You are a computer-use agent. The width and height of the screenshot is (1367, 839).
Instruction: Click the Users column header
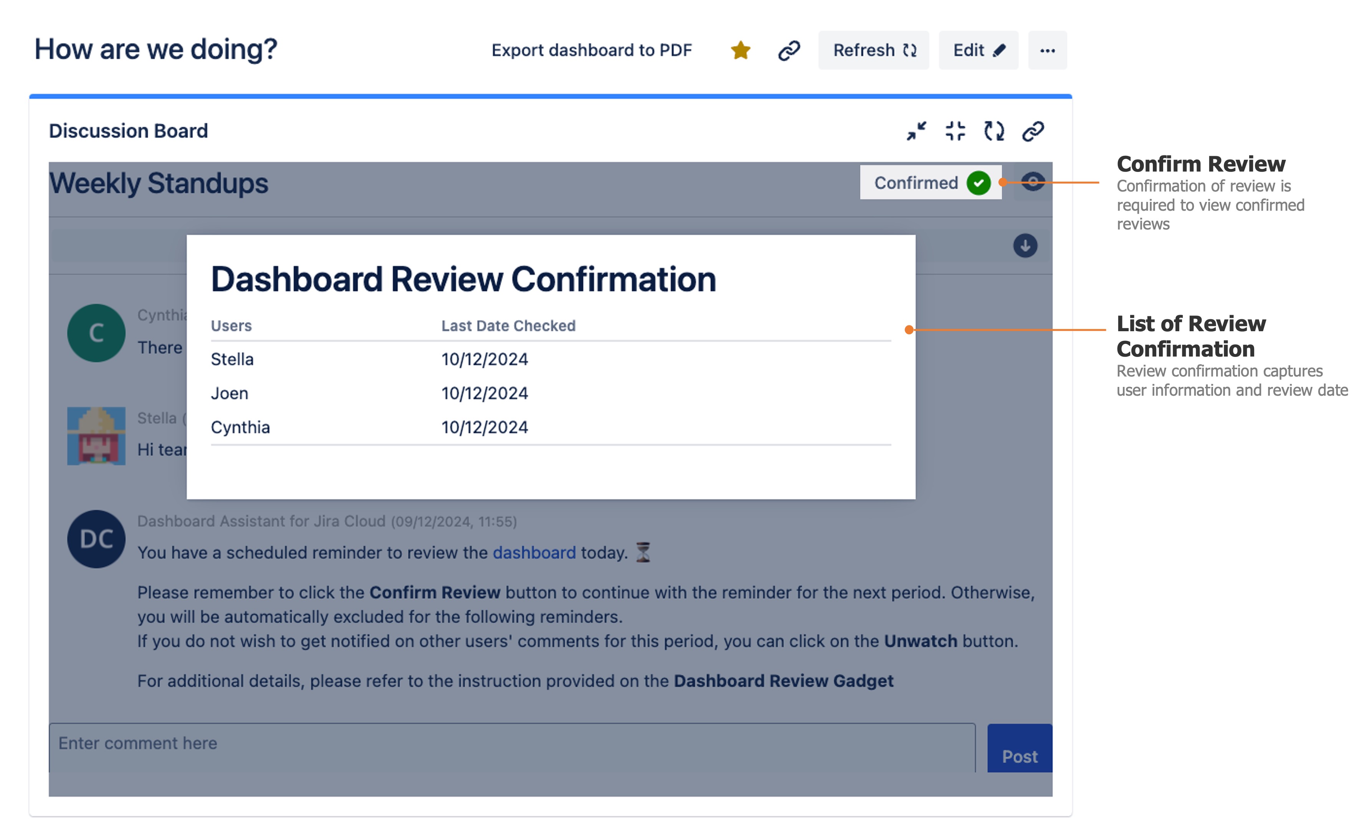tap(231, 326)
